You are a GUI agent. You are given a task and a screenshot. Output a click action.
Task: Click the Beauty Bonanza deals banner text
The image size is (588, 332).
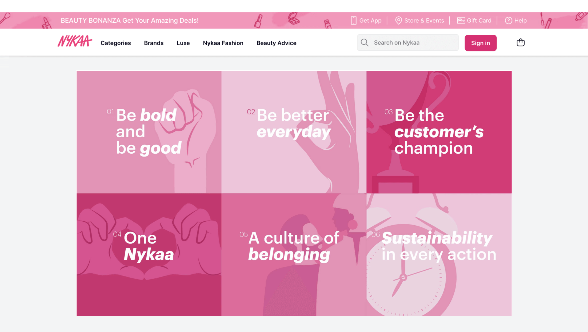pos(130,21)
